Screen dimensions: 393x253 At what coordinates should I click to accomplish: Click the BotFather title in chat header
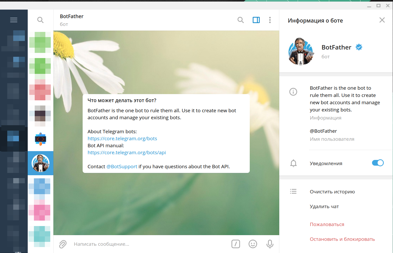pos(72,16)
